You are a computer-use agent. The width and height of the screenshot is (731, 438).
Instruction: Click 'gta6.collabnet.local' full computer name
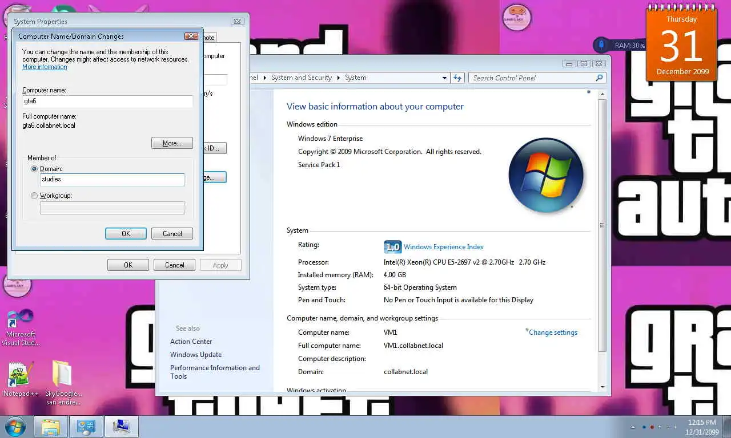[49, 125]
